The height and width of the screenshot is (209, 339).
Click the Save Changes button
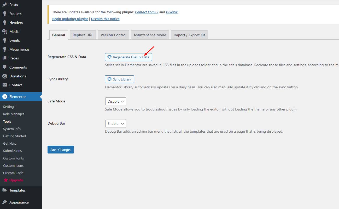point(61,150)
